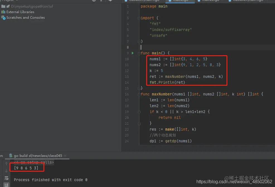Close the go build run tab
This screenshot has height=187, width=275.
tap(65, 156)
